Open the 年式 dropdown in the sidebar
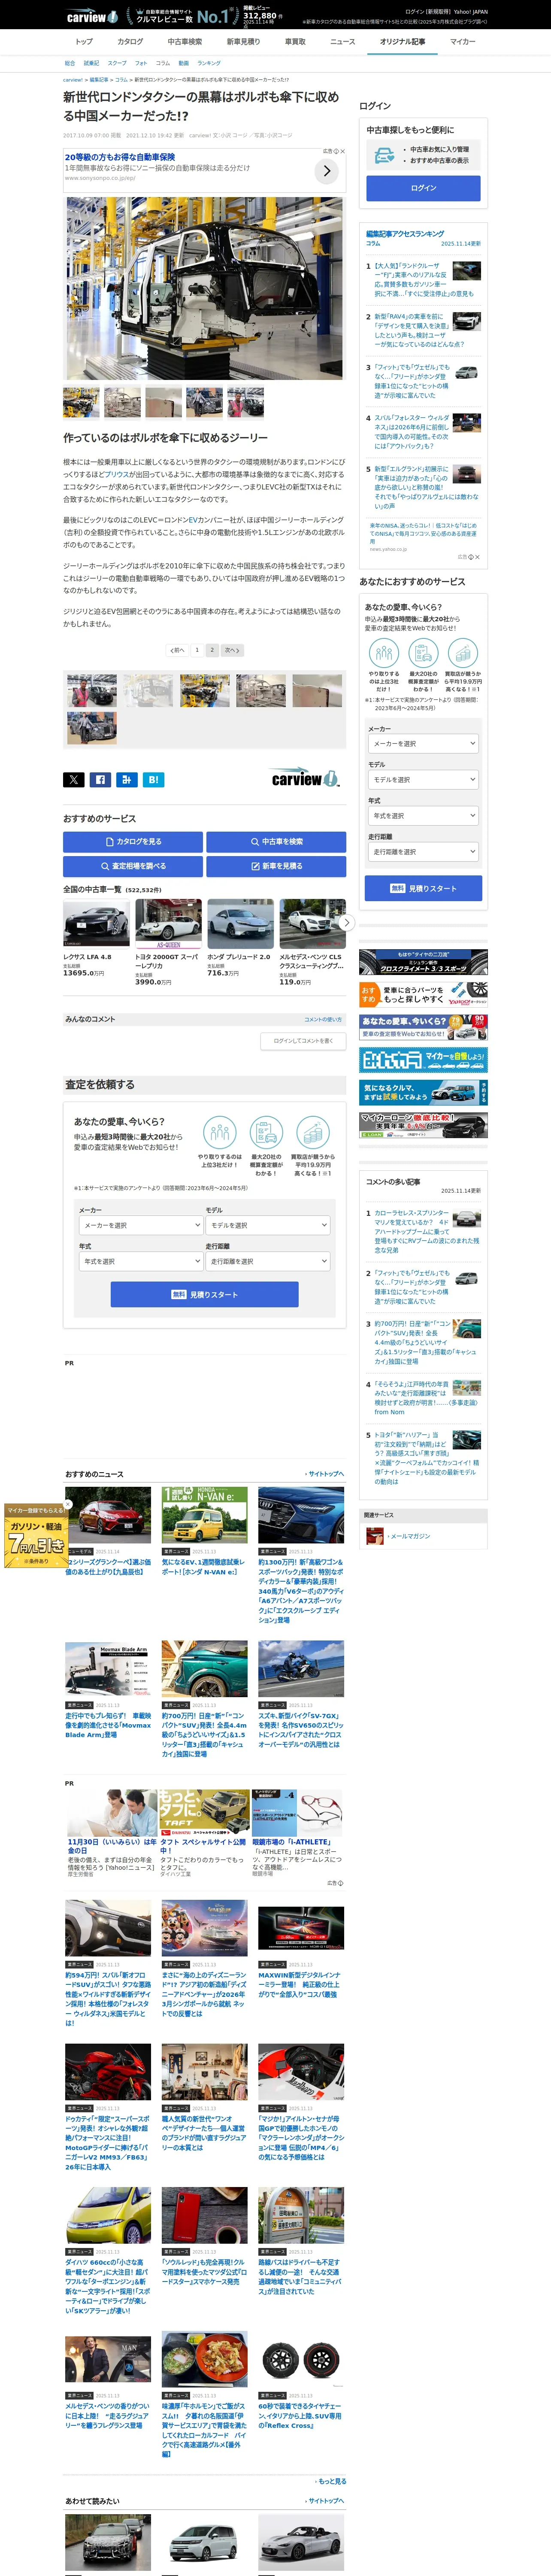The width and height of the screenshot is (551, 2576). (x=423, y=816)
